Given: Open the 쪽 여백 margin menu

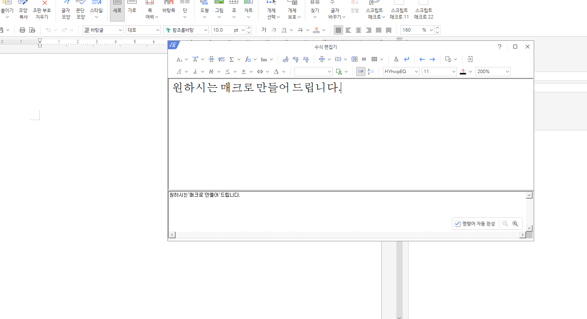Looking at the screenshot, I should tap(151, 13).
